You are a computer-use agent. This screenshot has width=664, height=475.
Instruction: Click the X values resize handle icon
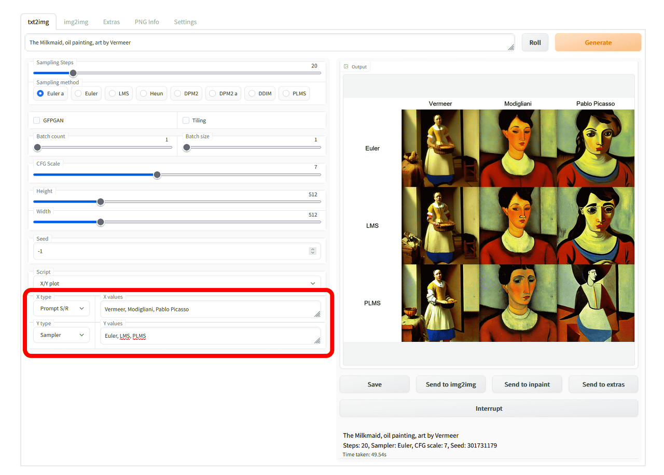pos(317,314)
